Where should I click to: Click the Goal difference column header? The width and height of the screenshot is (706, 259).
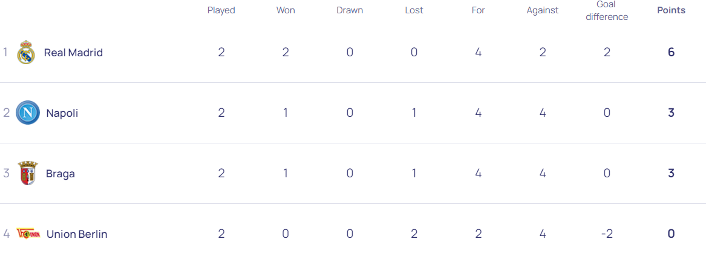click(607, 11)
